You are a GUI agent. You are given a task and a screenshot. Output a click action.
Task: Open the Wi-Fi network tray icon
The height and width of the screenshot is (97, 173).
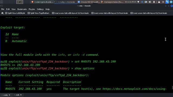[138, 2]
